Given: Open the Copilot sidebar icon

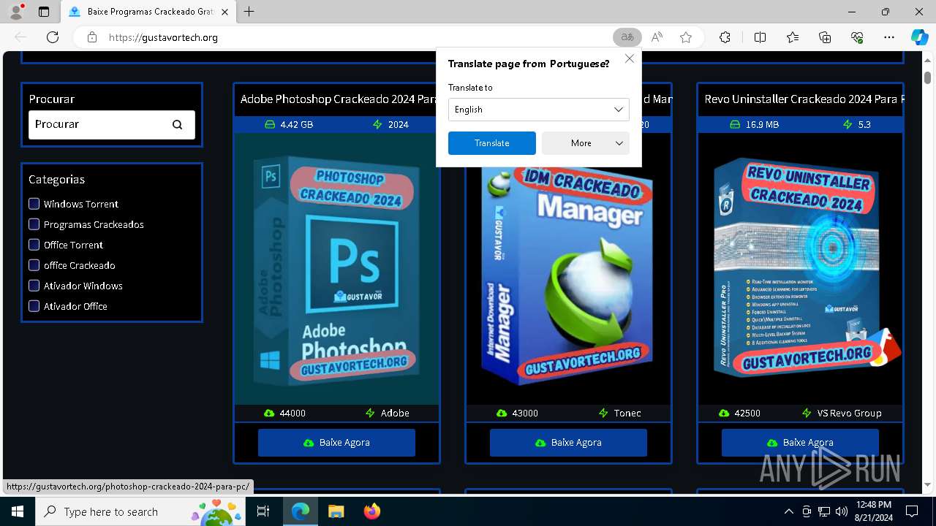Looking at the screenshot, I should pyautogui.click(x=919, y=37).
